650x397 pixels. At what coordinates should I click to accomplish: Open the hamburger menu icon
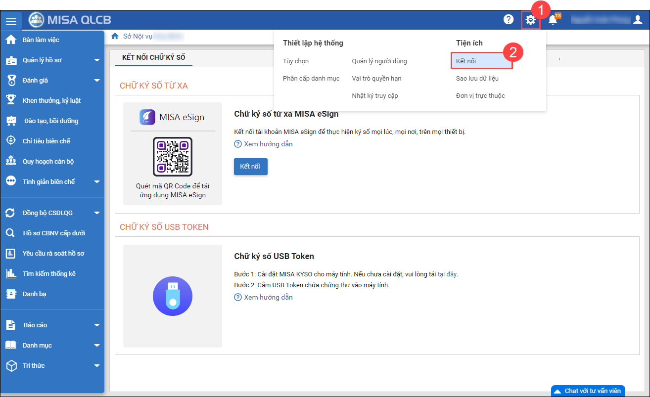coord(11,21)
